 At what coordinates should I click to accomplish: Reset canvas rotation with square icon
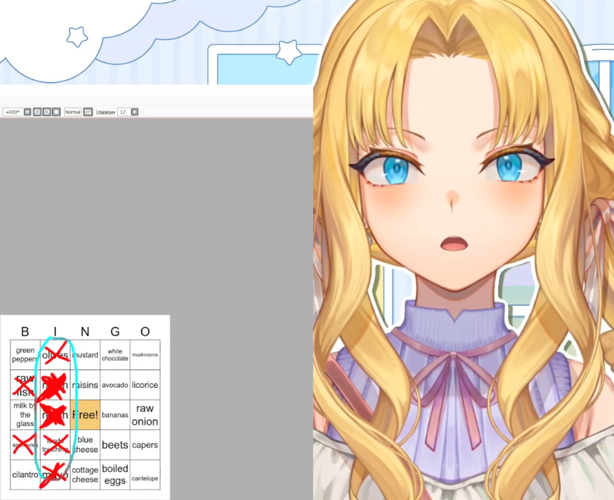pyautogui.click(x=56, y=112)
